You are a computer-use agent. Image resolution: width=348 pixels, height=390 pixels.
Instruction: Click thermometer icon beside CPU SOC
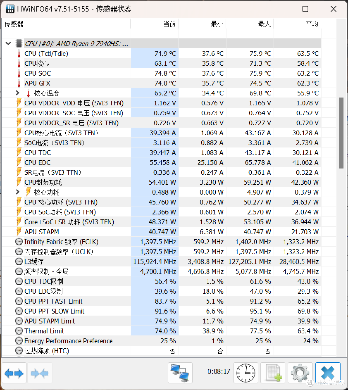(x=19, y=73)
